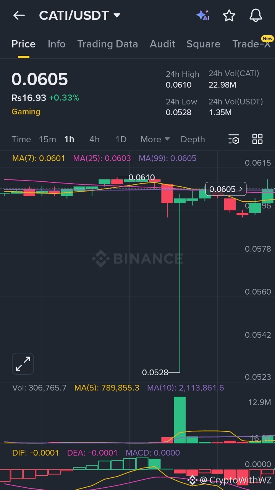This screenshot has height=490, width=275.
Task: Set a price alert with bell icon
Action: click(256, 15)
